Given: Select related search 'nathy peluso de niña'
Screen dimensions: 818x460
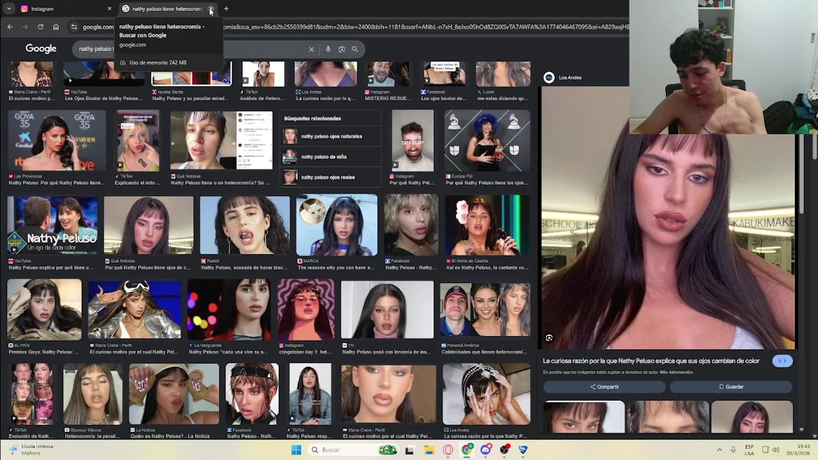Looking at the screenshot, I should [331, 157].
